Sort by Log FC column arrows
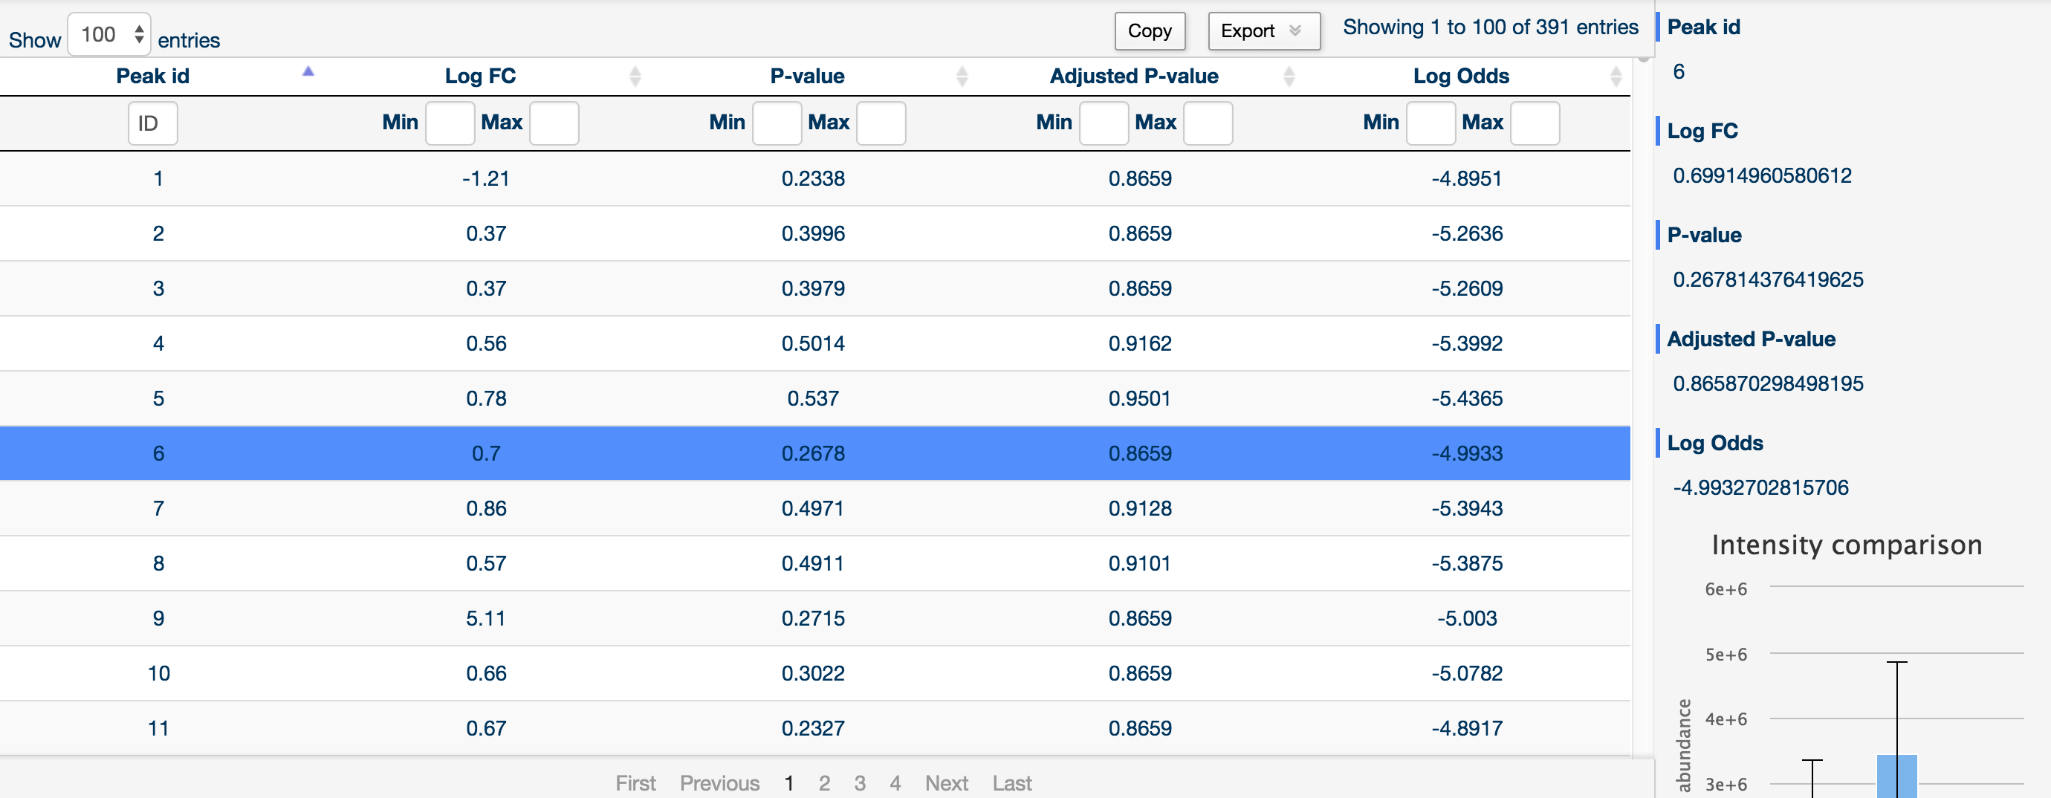The width and height of the screenshot is (2051, 798). 635,77
